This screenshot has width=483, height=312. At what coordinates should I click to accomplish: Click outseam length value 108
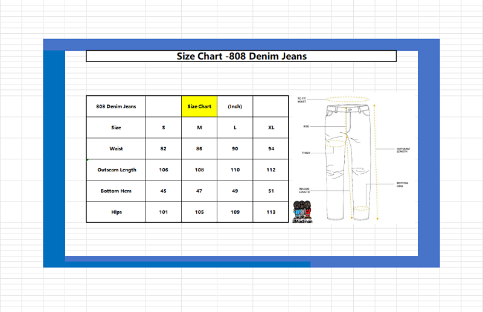click(199, 170)
